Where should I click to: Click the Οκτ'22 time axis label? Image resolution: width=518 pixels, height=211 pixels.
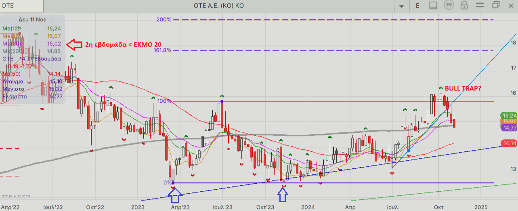click(95, 207)
